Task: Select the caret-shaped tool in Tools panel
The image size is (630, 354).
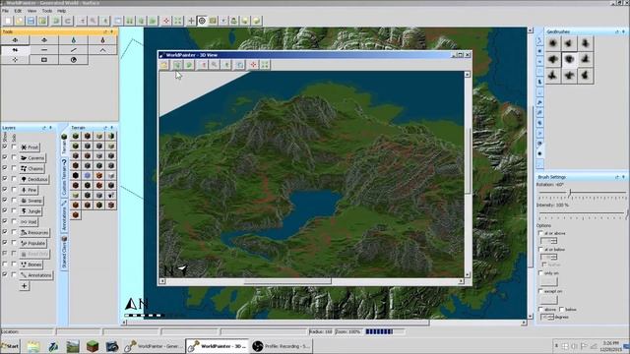Action: click(102, 50)
